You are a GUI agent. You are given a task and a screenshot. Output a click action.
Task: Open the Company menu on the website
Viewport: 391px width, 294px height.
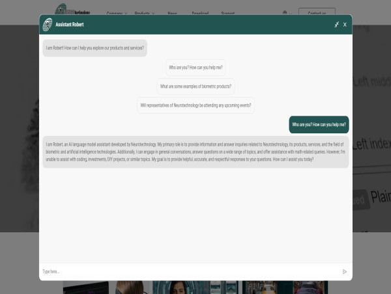pyautogui.click(x=117, y=13)
